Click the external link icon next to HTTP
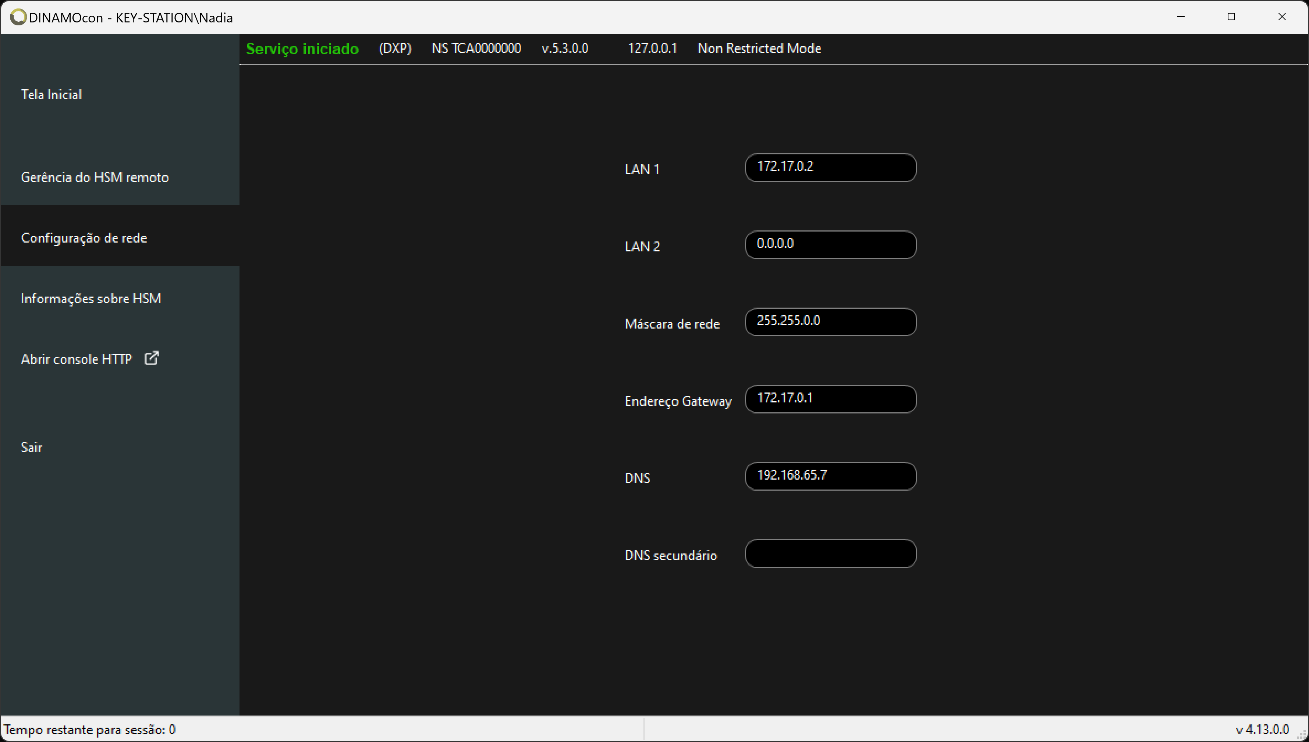Screen dimensions: 1309x742 tap(151, 358)
